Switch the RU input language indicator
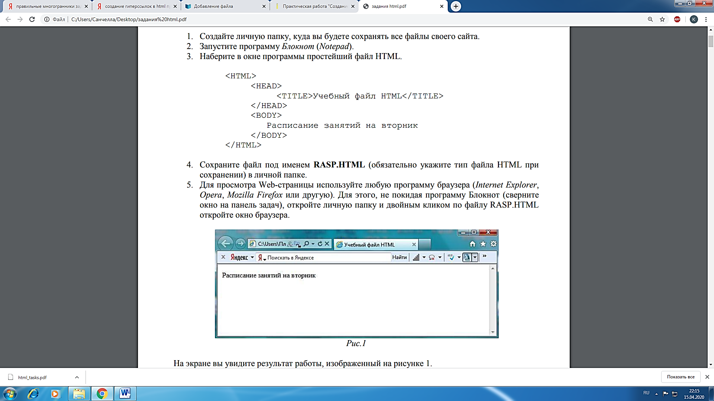This screenshot has width=714, height=401. click(x=646, y=393)
